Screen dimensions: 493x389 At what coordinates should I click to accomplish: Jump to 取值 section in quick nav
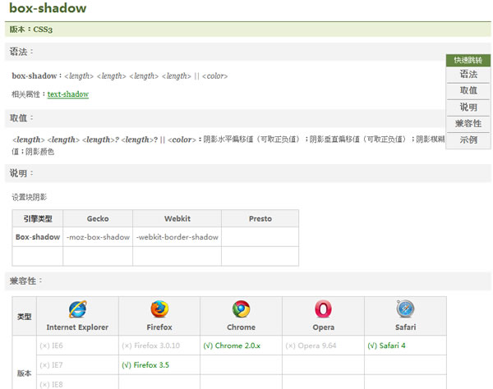point(468,91)
